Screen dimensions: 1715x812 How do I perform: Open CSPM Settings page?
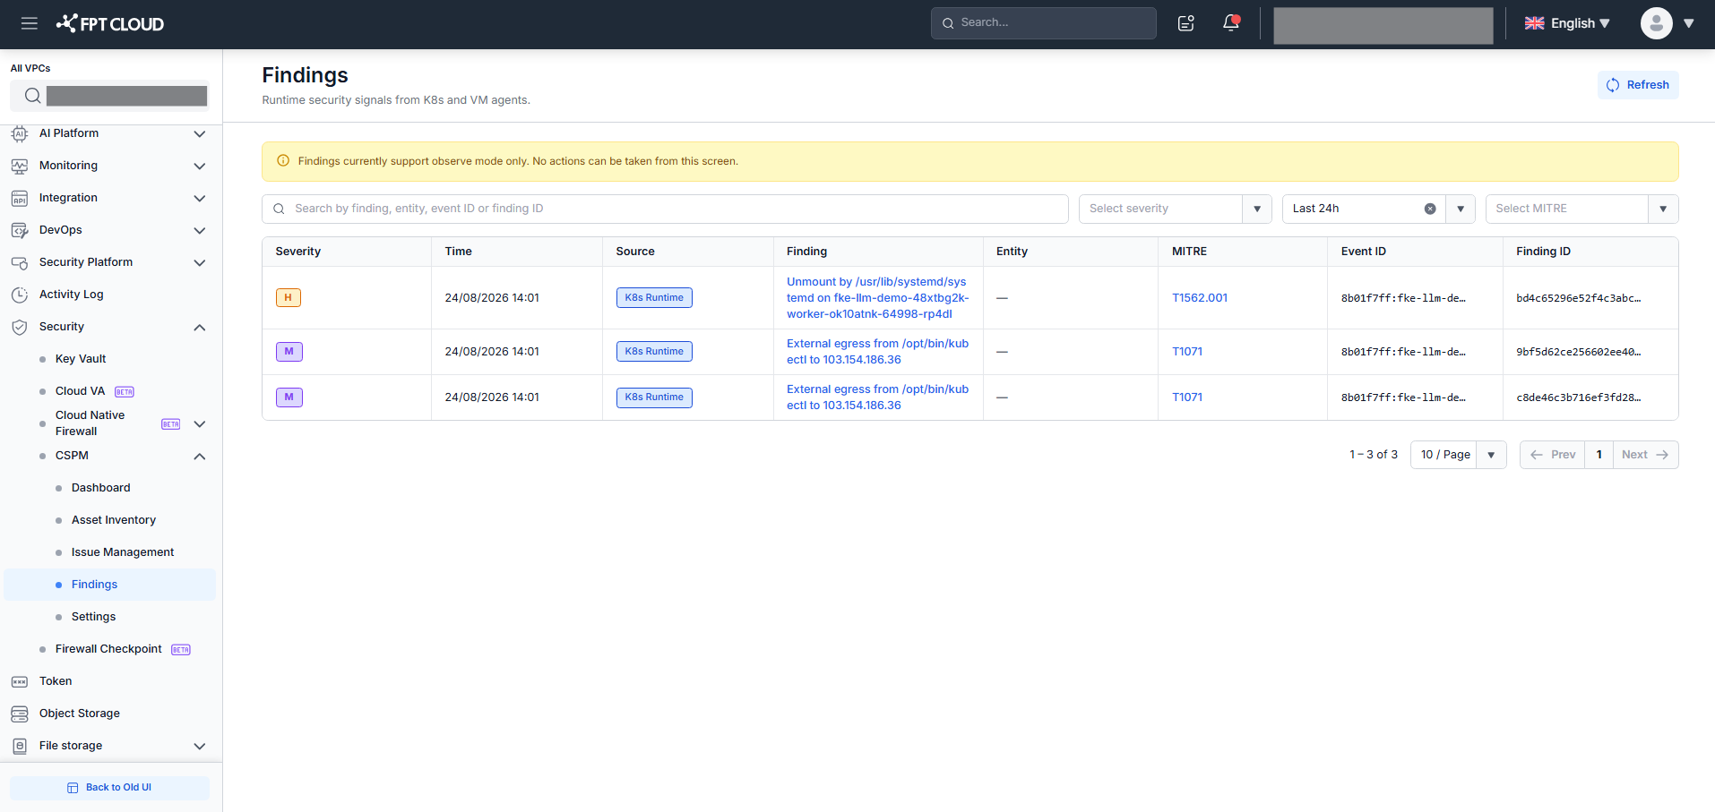click(x=93, y=617)
